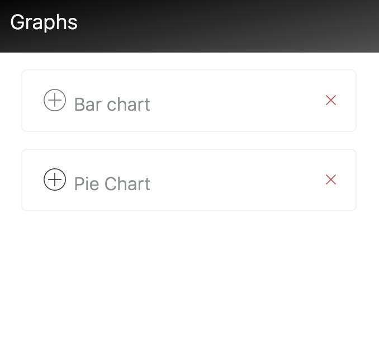Select the Bar chart label text

point(112,105)
